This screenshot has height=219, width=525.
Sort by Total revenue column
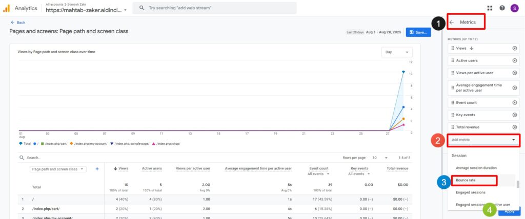click(x=397, y=168)
